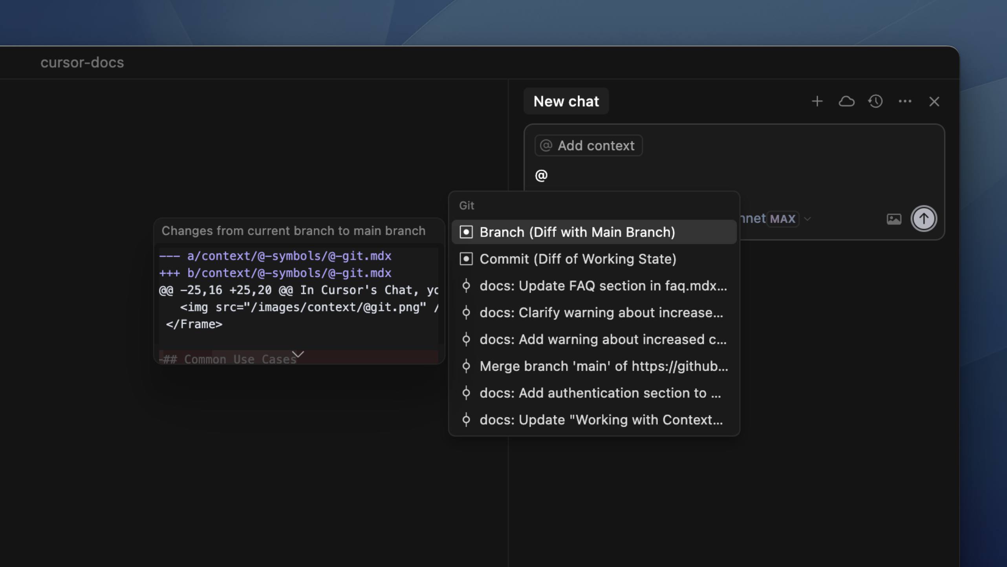Screen dimensions: 1007x567
Task: Expand the diff preview with bottom chevron
Action: [298, 355]
